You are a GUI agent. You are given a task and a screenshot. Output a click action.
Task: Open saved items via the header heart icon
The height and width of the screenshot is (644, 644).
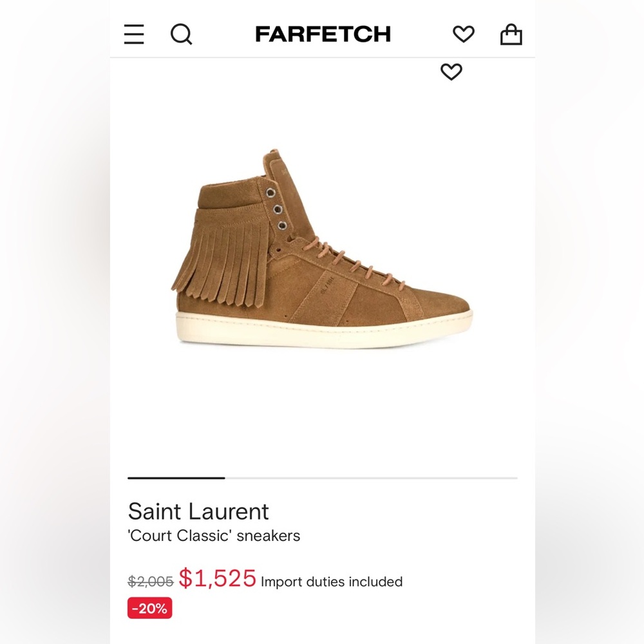pos(463,34)
